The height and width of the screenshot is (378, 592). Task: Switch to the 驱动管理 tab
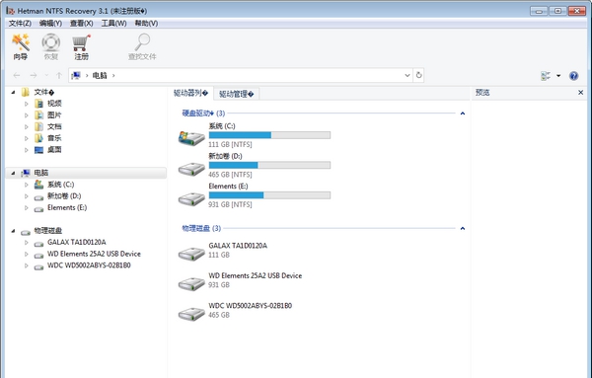point(237,94)
